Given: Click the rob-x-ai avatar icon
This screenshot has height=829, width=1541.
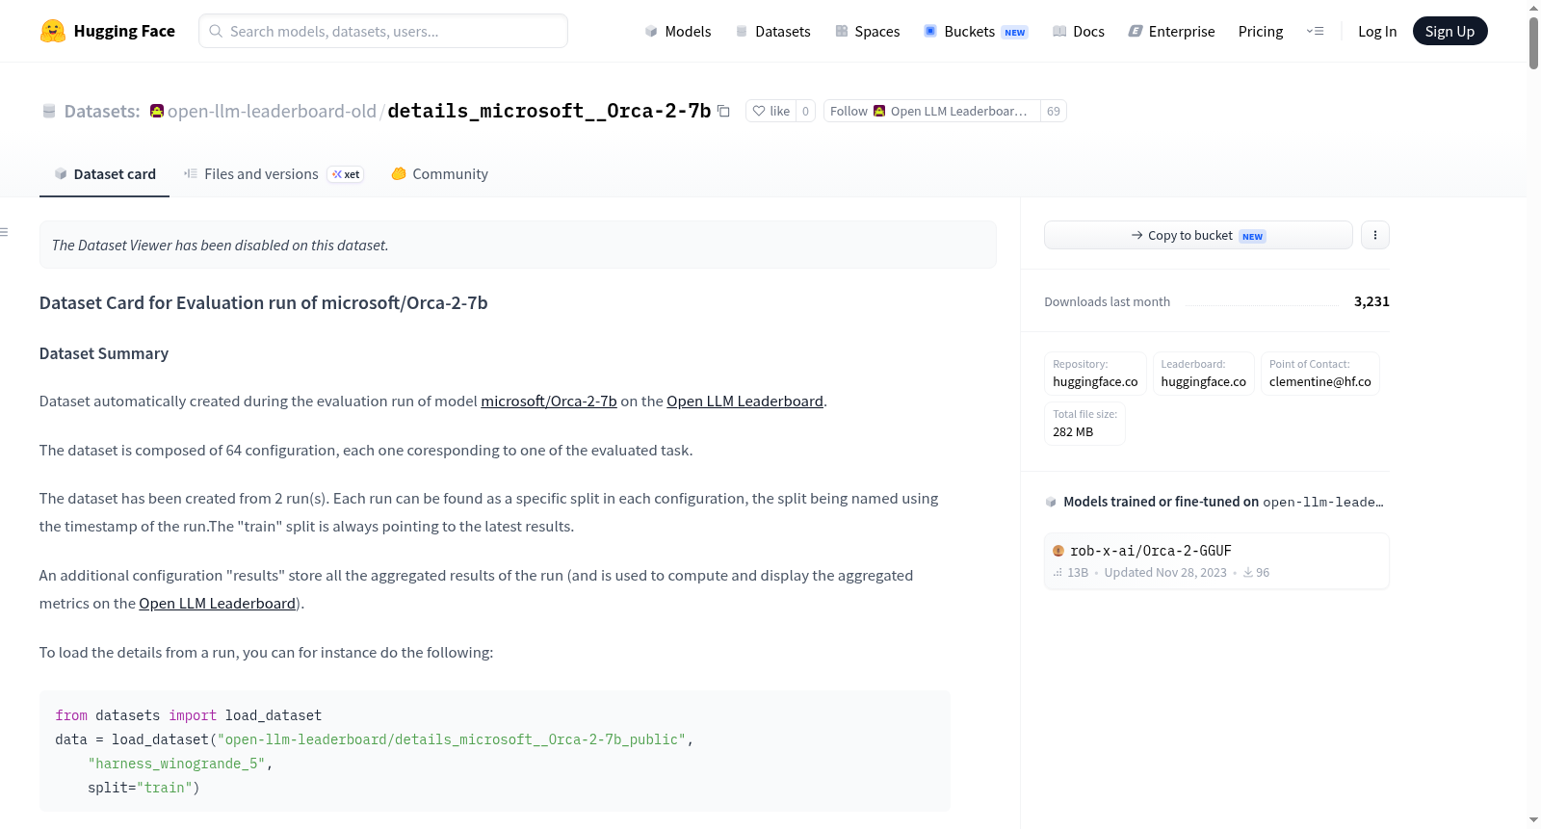Looking at the screenshot, I should click(1058, 551).
